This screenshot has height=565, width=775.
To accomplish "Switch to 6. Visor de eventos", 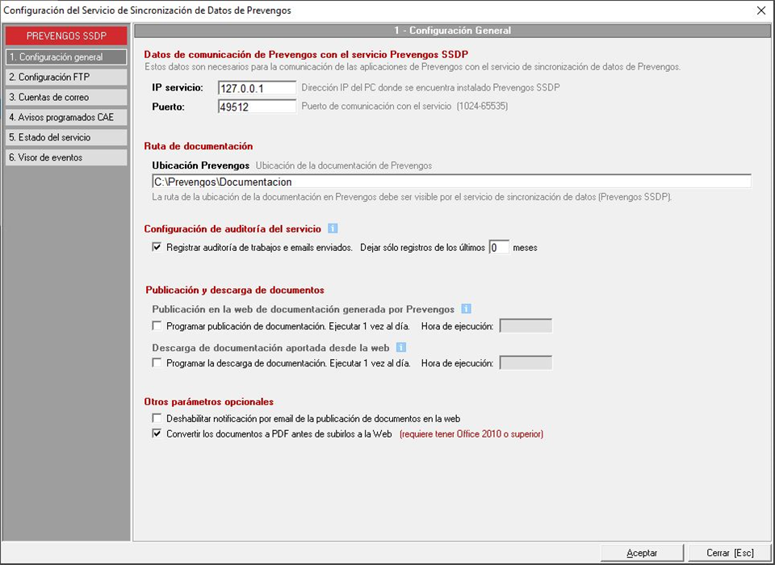I will (65, 158).
